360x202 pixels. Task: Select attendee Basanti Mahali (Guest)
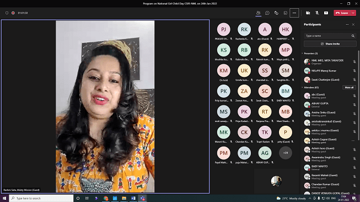(330, 177)
